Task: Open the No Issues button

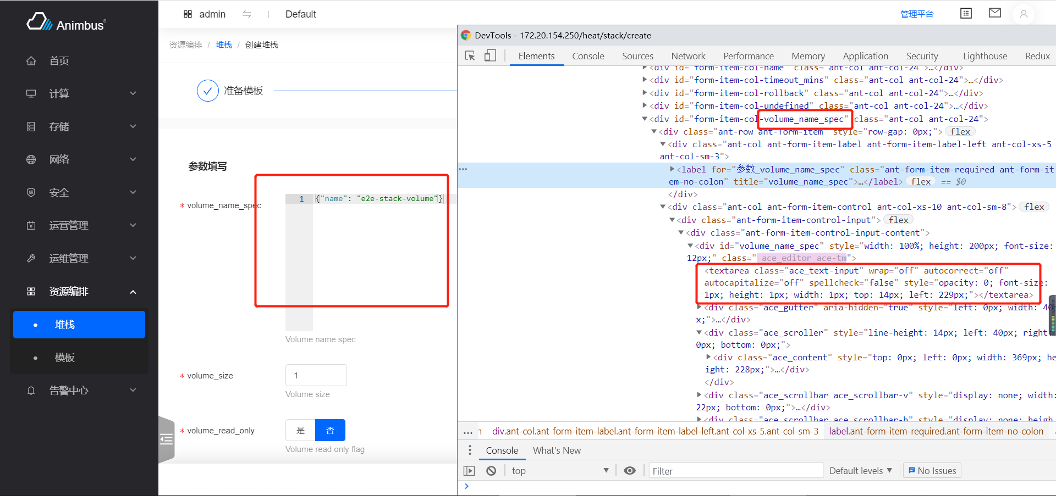Action: [931, 470]
